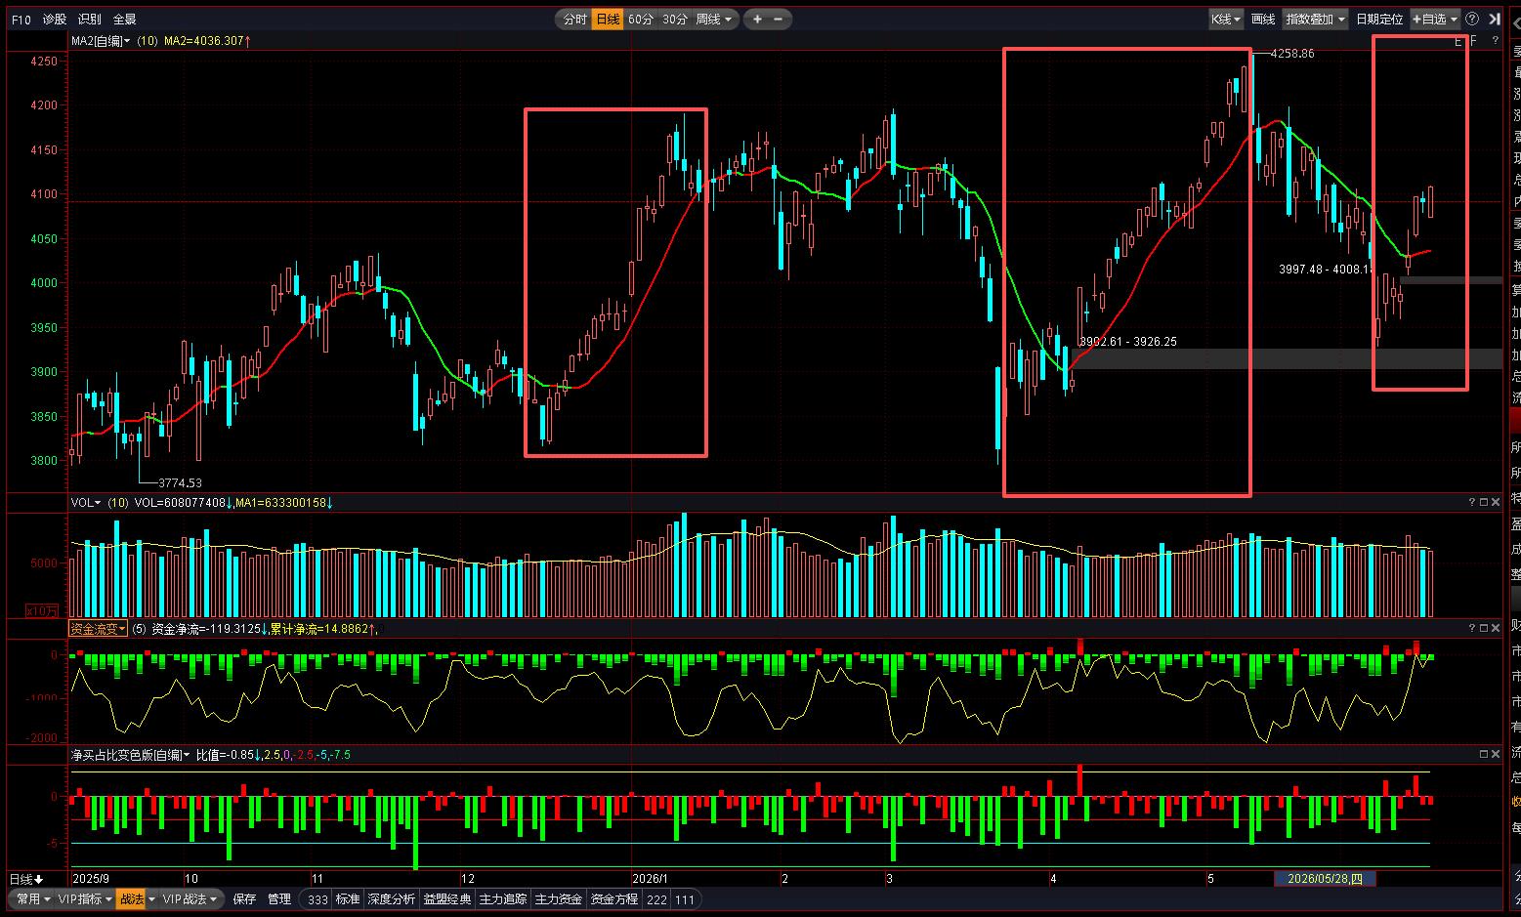The width and height of the screenshot is (1521, 917).
Task: Click the 日期定位 button
Action: 1379,20
